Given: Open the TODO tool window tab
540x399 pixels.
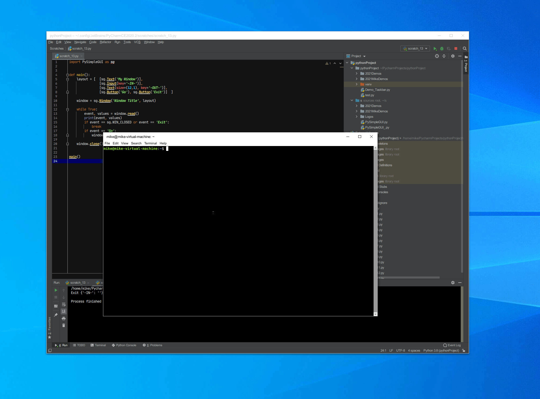Looking at the screenshot, I should 79,345.
